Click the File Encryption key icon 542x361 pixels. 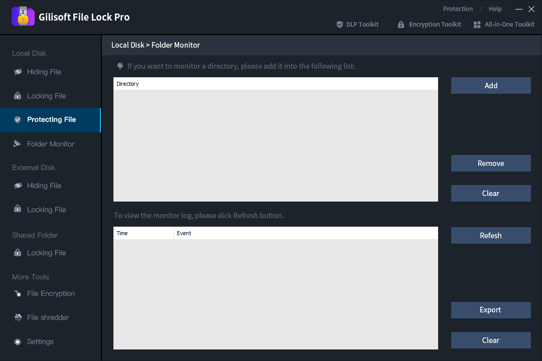18,293
